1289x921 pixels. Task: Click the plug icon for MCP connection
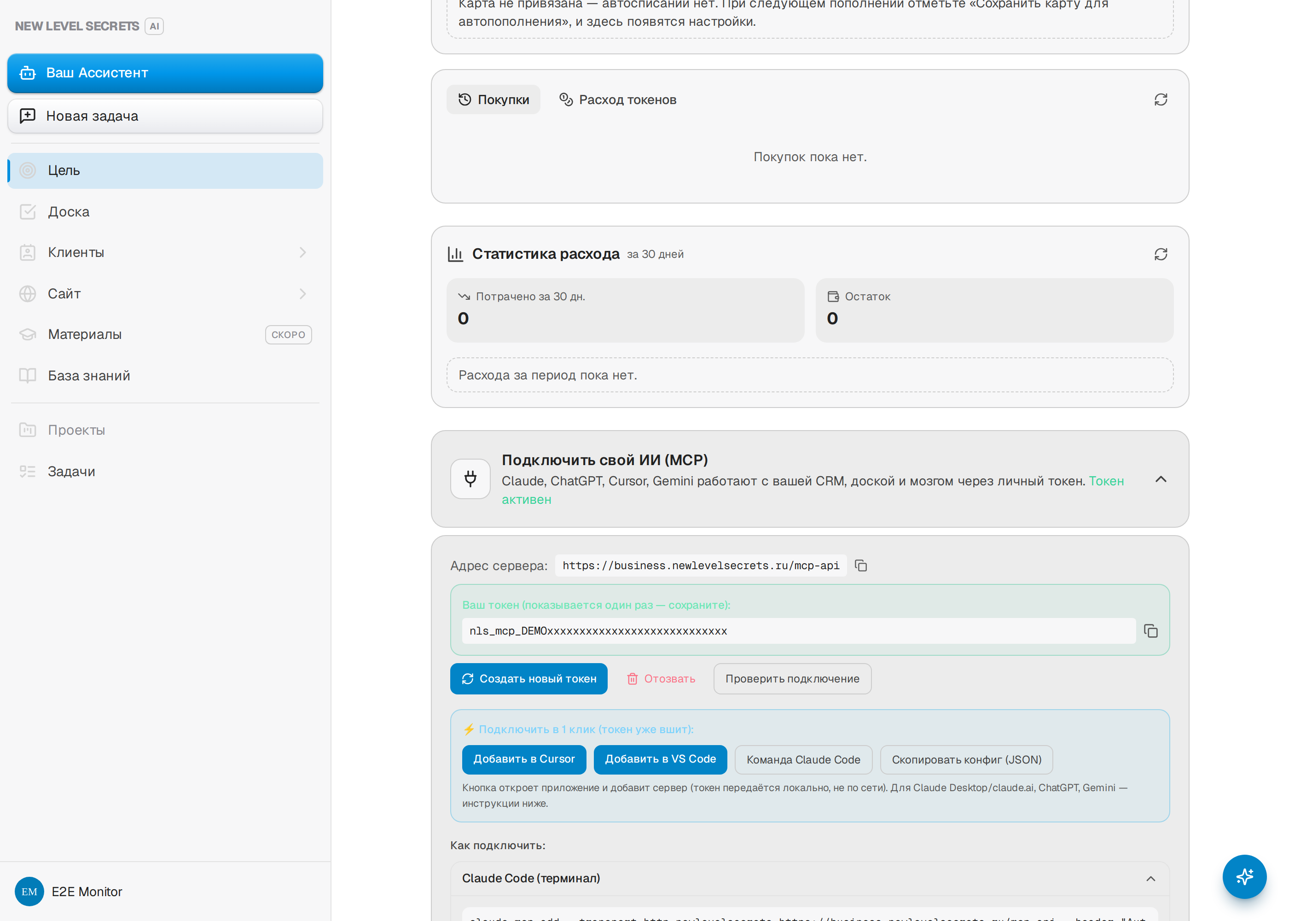click(470, 479)
